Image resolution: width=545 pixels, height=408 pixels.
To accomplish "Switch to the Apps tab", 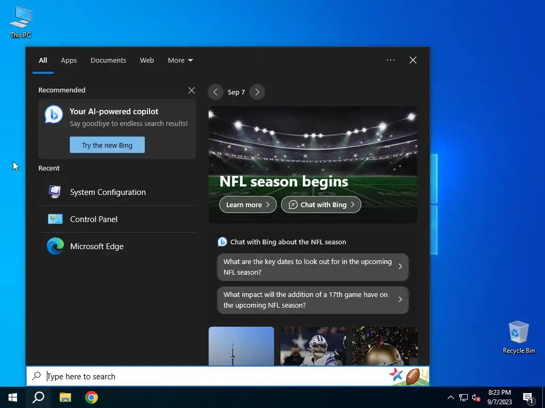I will [69, 61].
